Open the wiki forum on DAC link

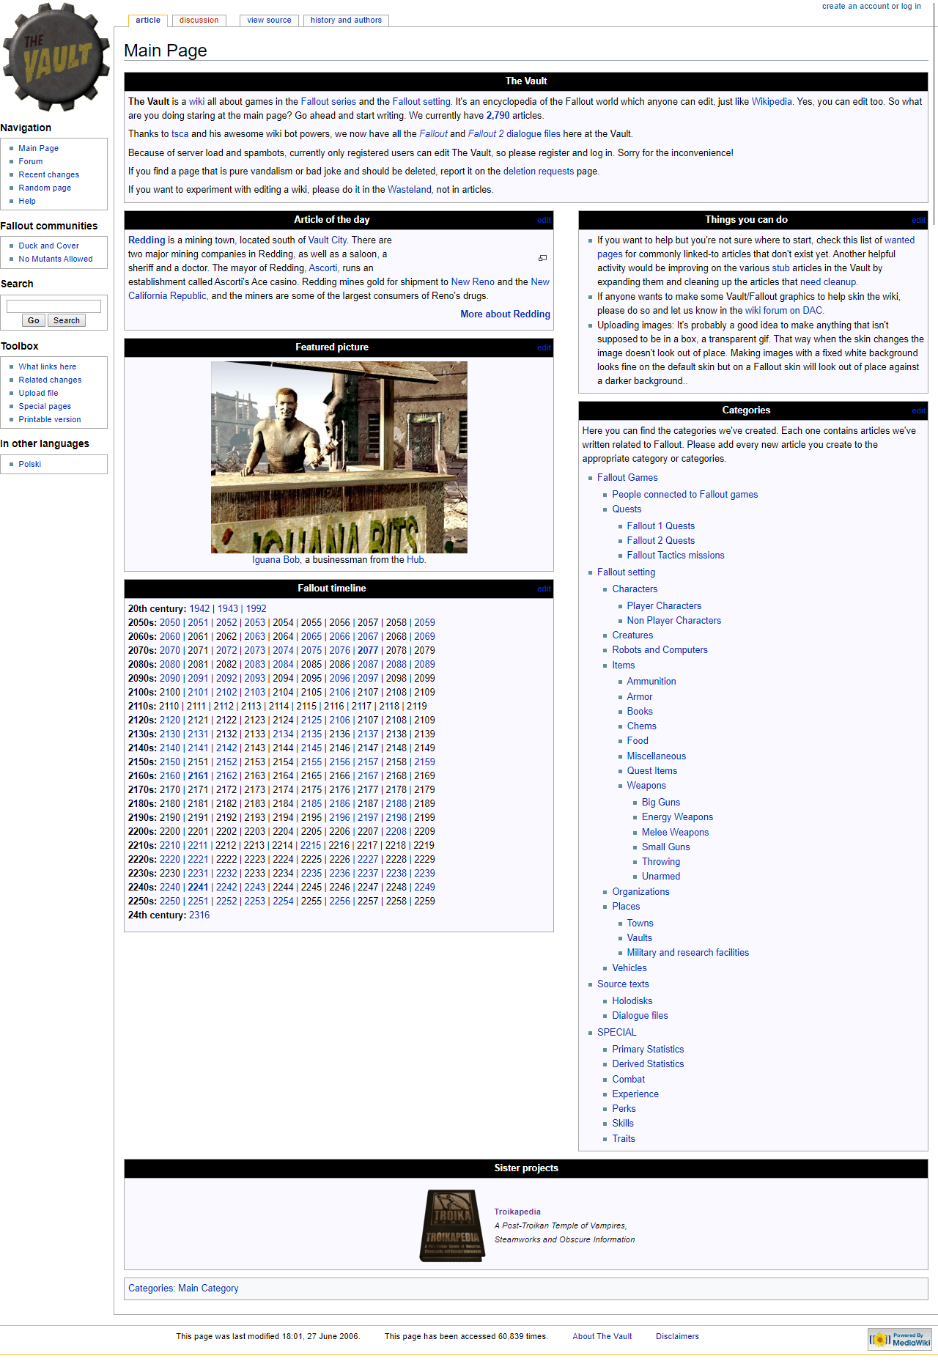pos(783,311)
